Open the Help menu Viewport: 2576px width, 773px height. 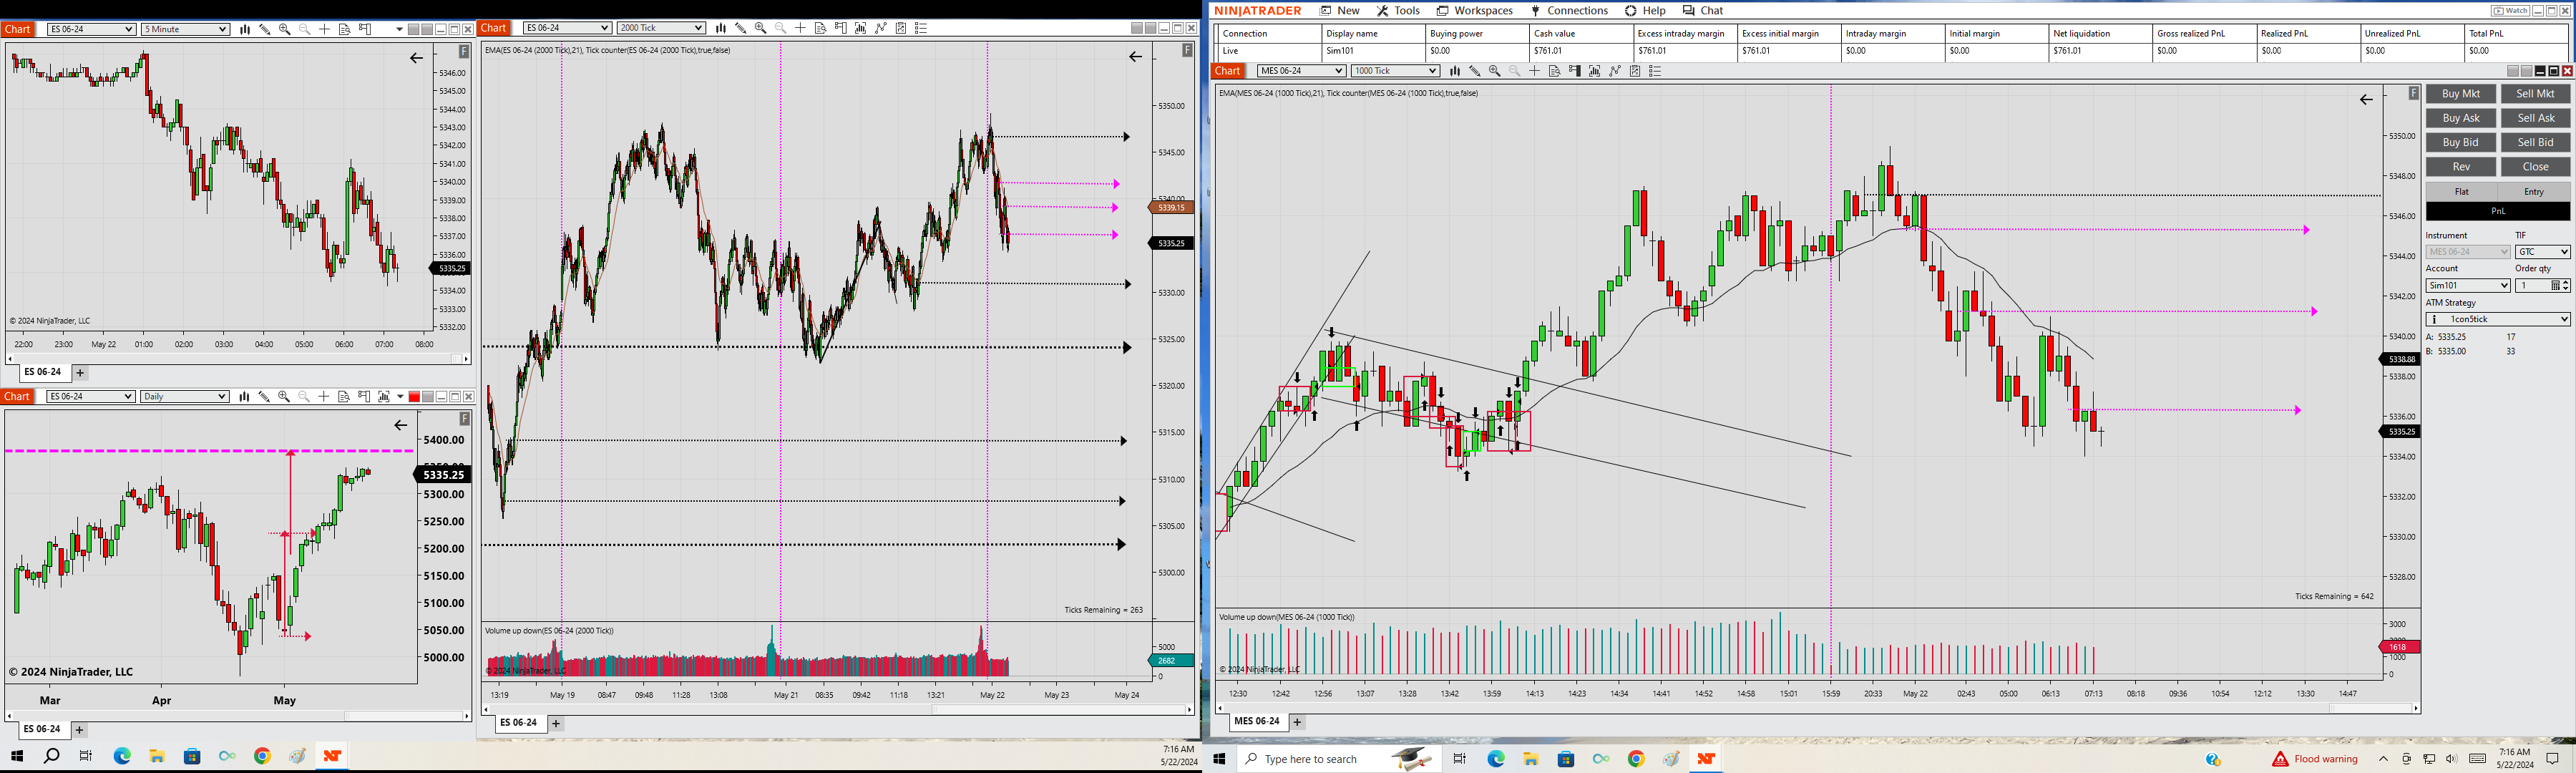[1645, 11]
